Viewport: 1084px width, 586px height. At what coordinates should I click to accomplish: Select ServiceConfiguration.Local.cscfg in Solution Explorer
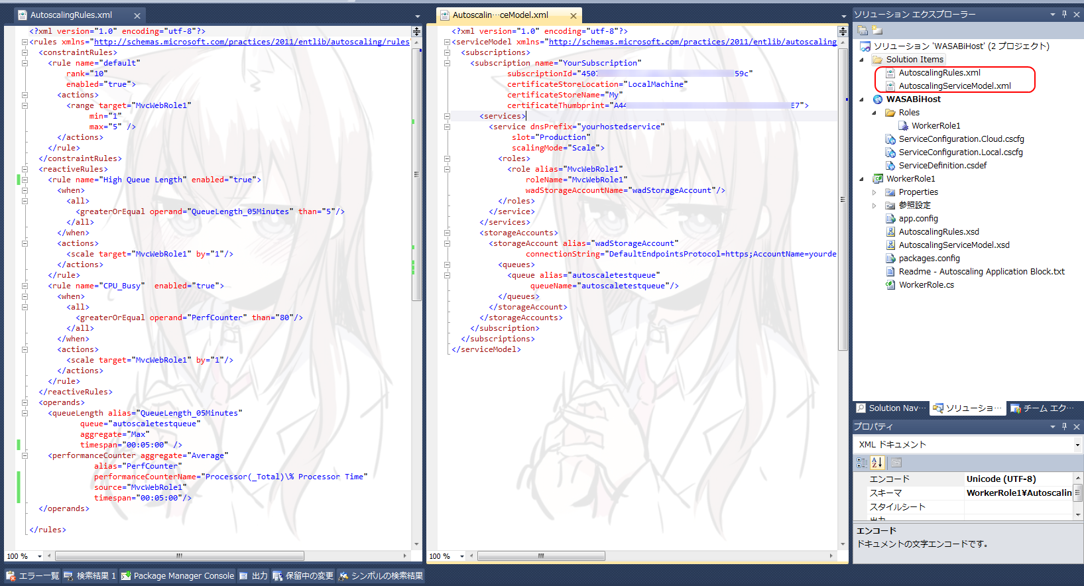click(x=961, y=152)
